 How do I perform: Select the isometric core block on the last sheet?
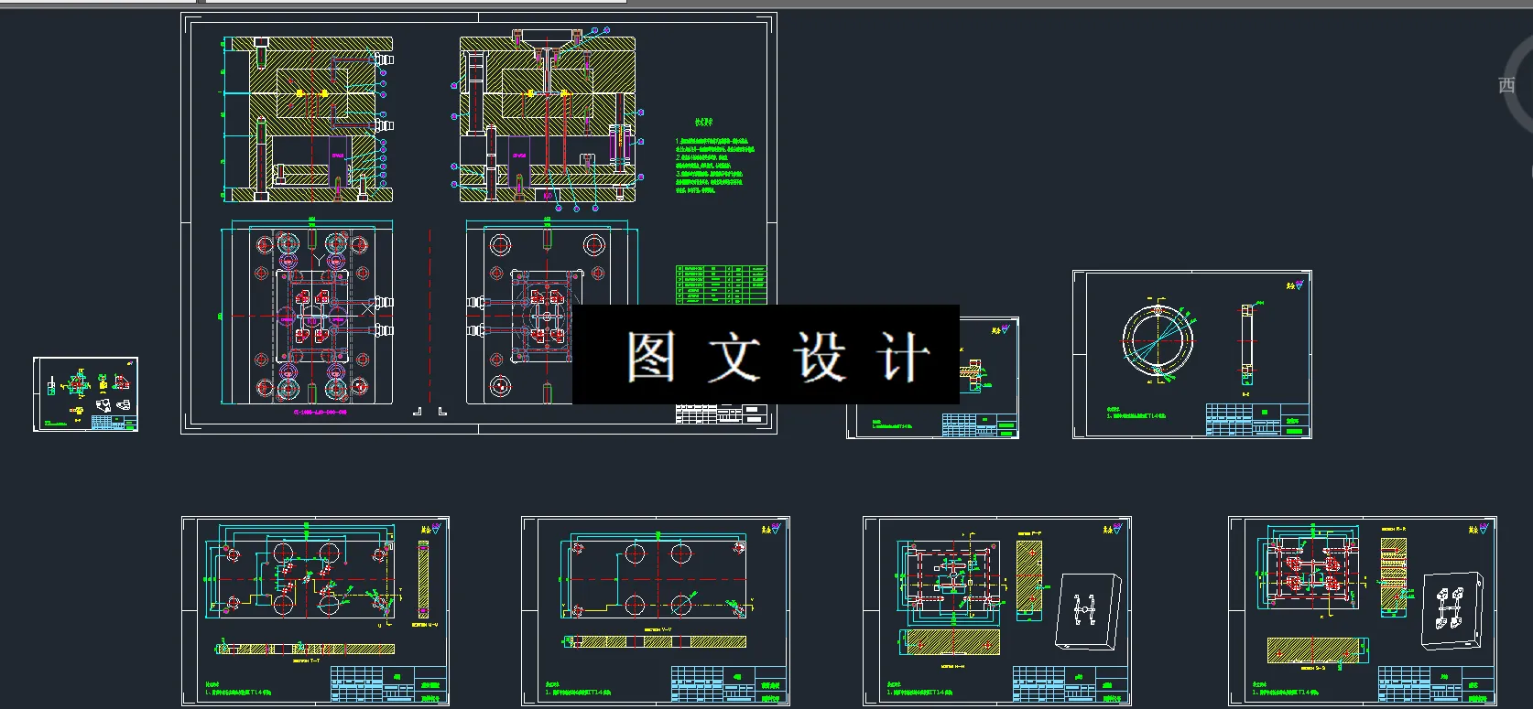pos(1453,611)
